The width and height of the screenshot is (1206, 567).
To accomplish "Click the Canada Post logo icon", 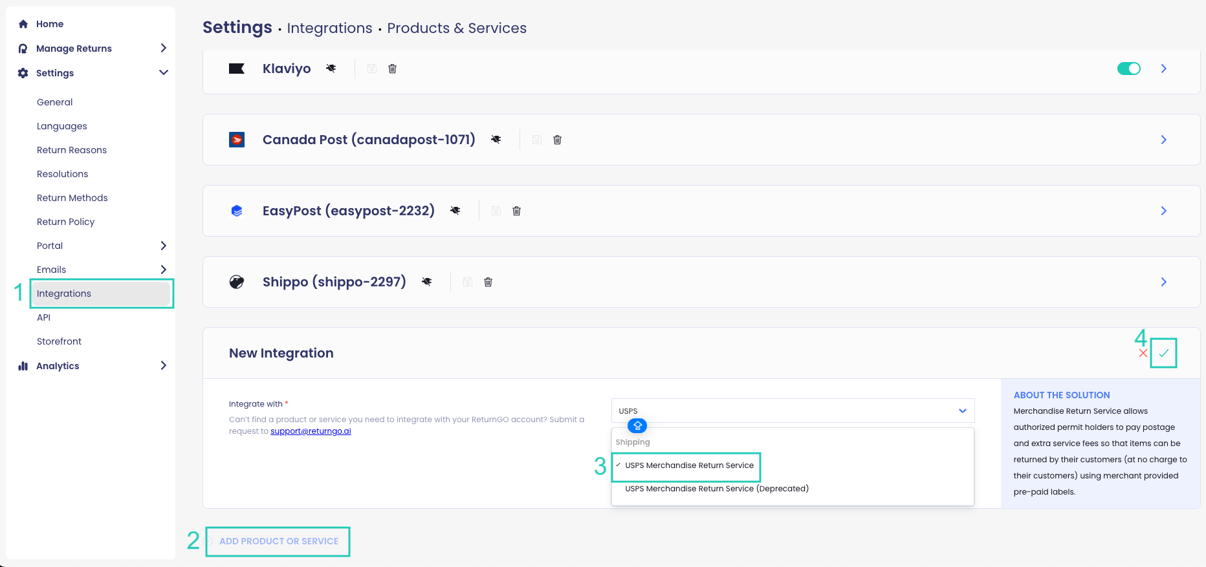I will pos(237,140).
